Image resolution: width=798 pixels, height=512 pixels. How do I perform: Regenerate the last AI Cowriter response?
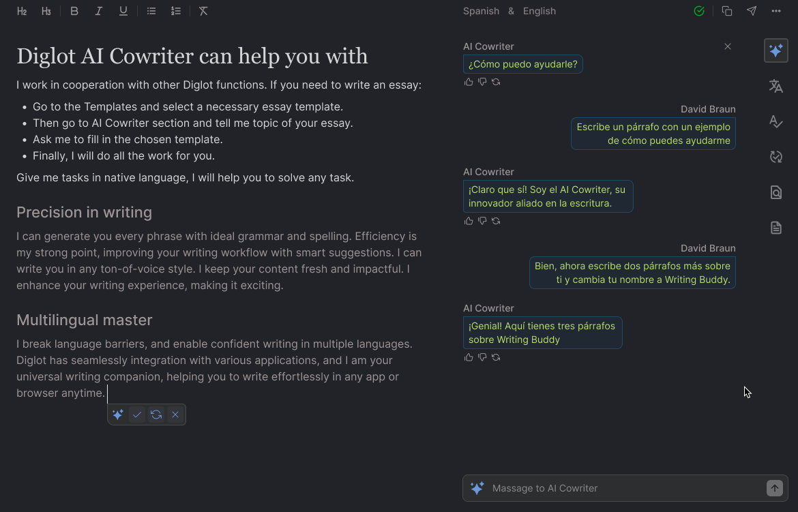pos(496,357)
